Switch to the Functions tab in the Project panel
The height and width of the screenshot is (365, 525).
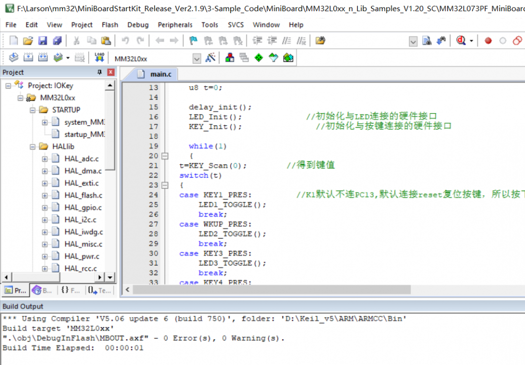coord(70,290)
